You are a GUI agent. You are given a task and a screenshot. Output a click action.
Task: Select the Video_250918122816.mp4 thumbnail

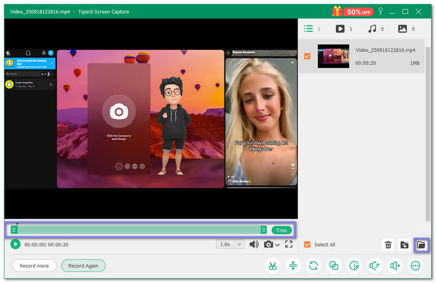coord(333,56)
